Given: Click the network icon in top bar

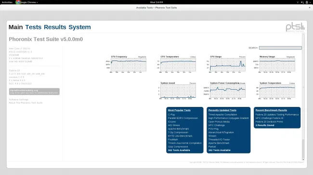Looking at the screenshot, I should click(298, 2).
